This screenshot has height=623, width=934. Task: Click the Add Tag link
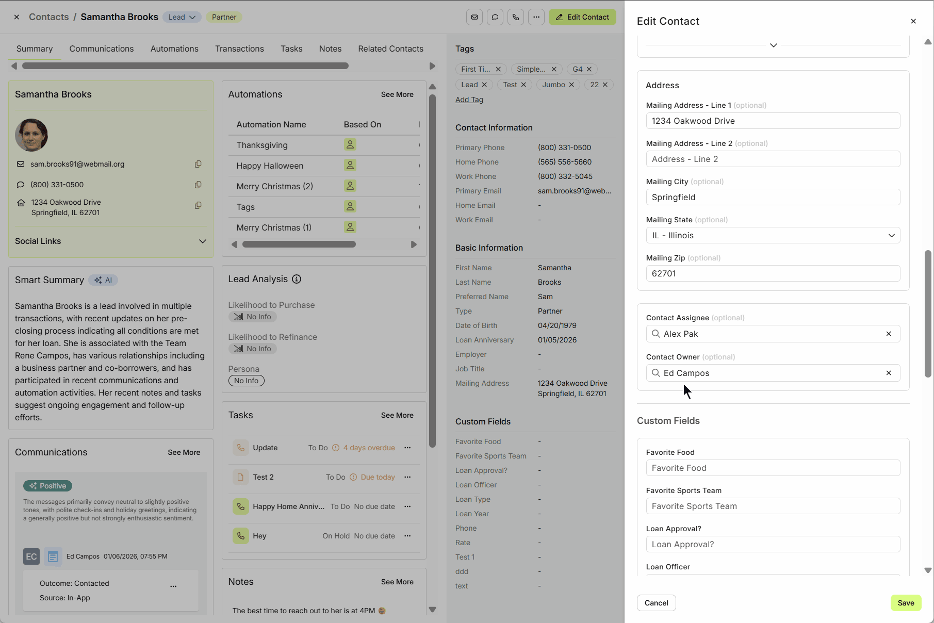tap(469, 100)
